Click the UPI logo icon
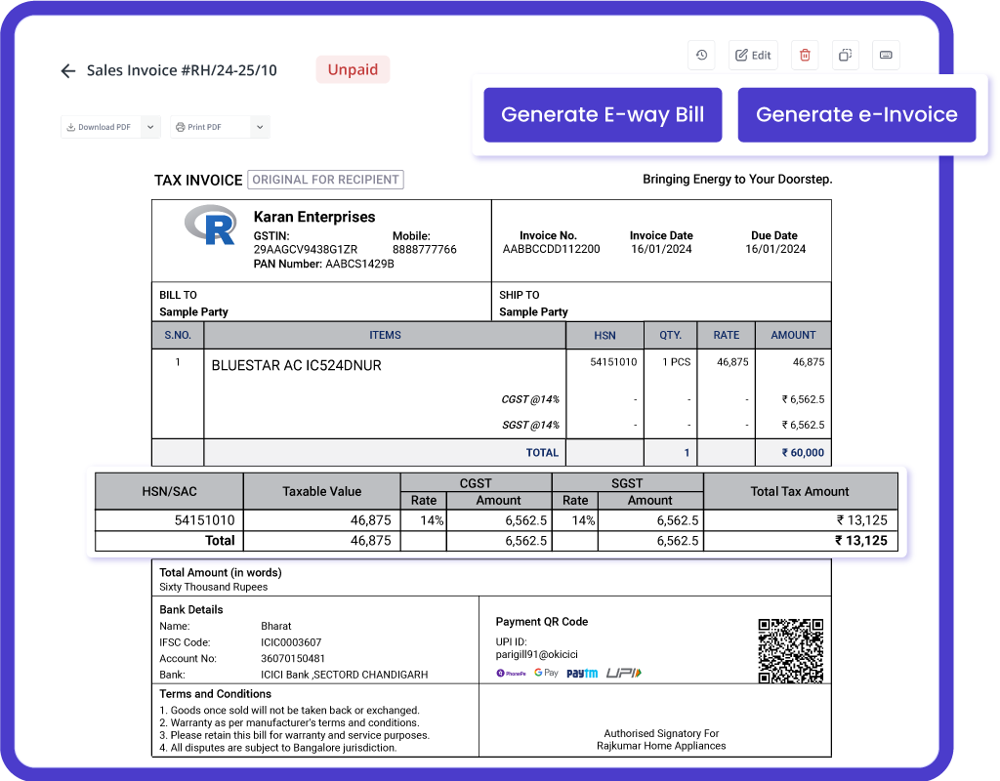This screenshot has width=1000, height=781. pos(624,673)
